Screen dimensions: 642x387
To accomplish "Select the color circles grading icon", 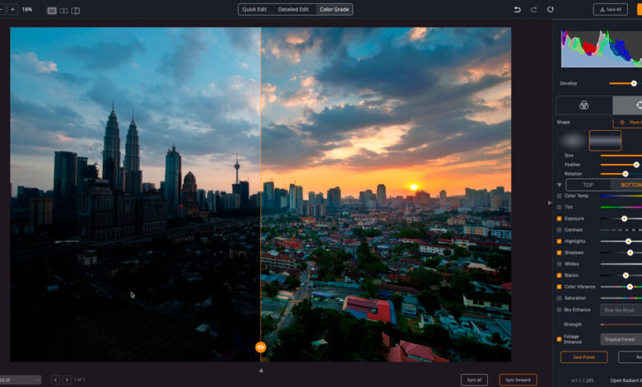I will pos(584,105).
